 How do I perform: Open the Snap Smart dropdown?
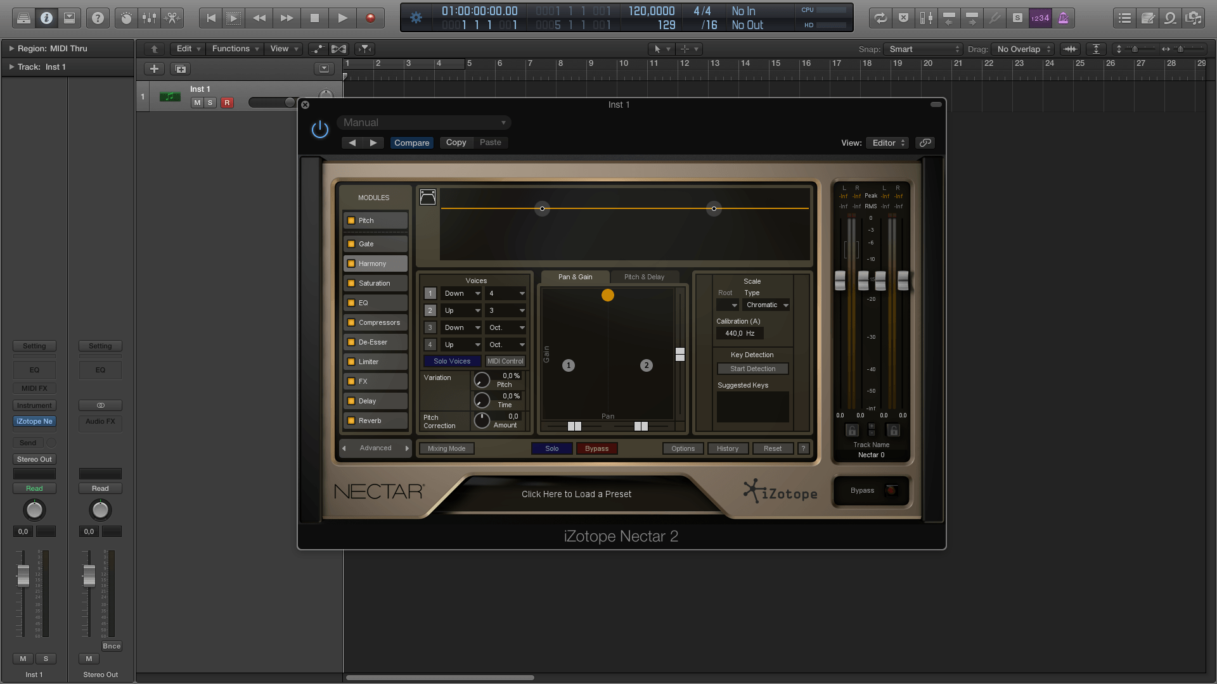pos(924,49)
